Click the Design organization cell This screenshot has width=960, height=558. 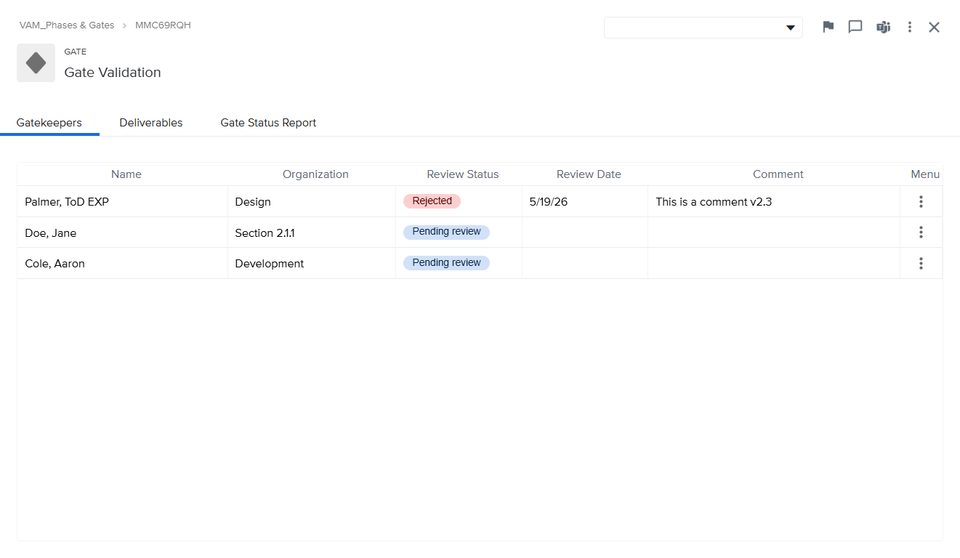[x=312, y=201]
